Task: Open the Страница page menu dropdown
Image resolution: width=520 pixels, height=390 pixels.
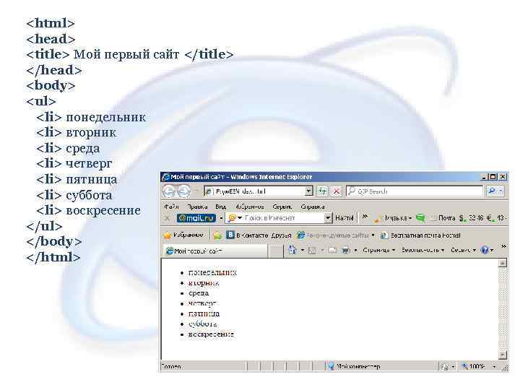Action: pyautogui.click(x=378, y=250)
